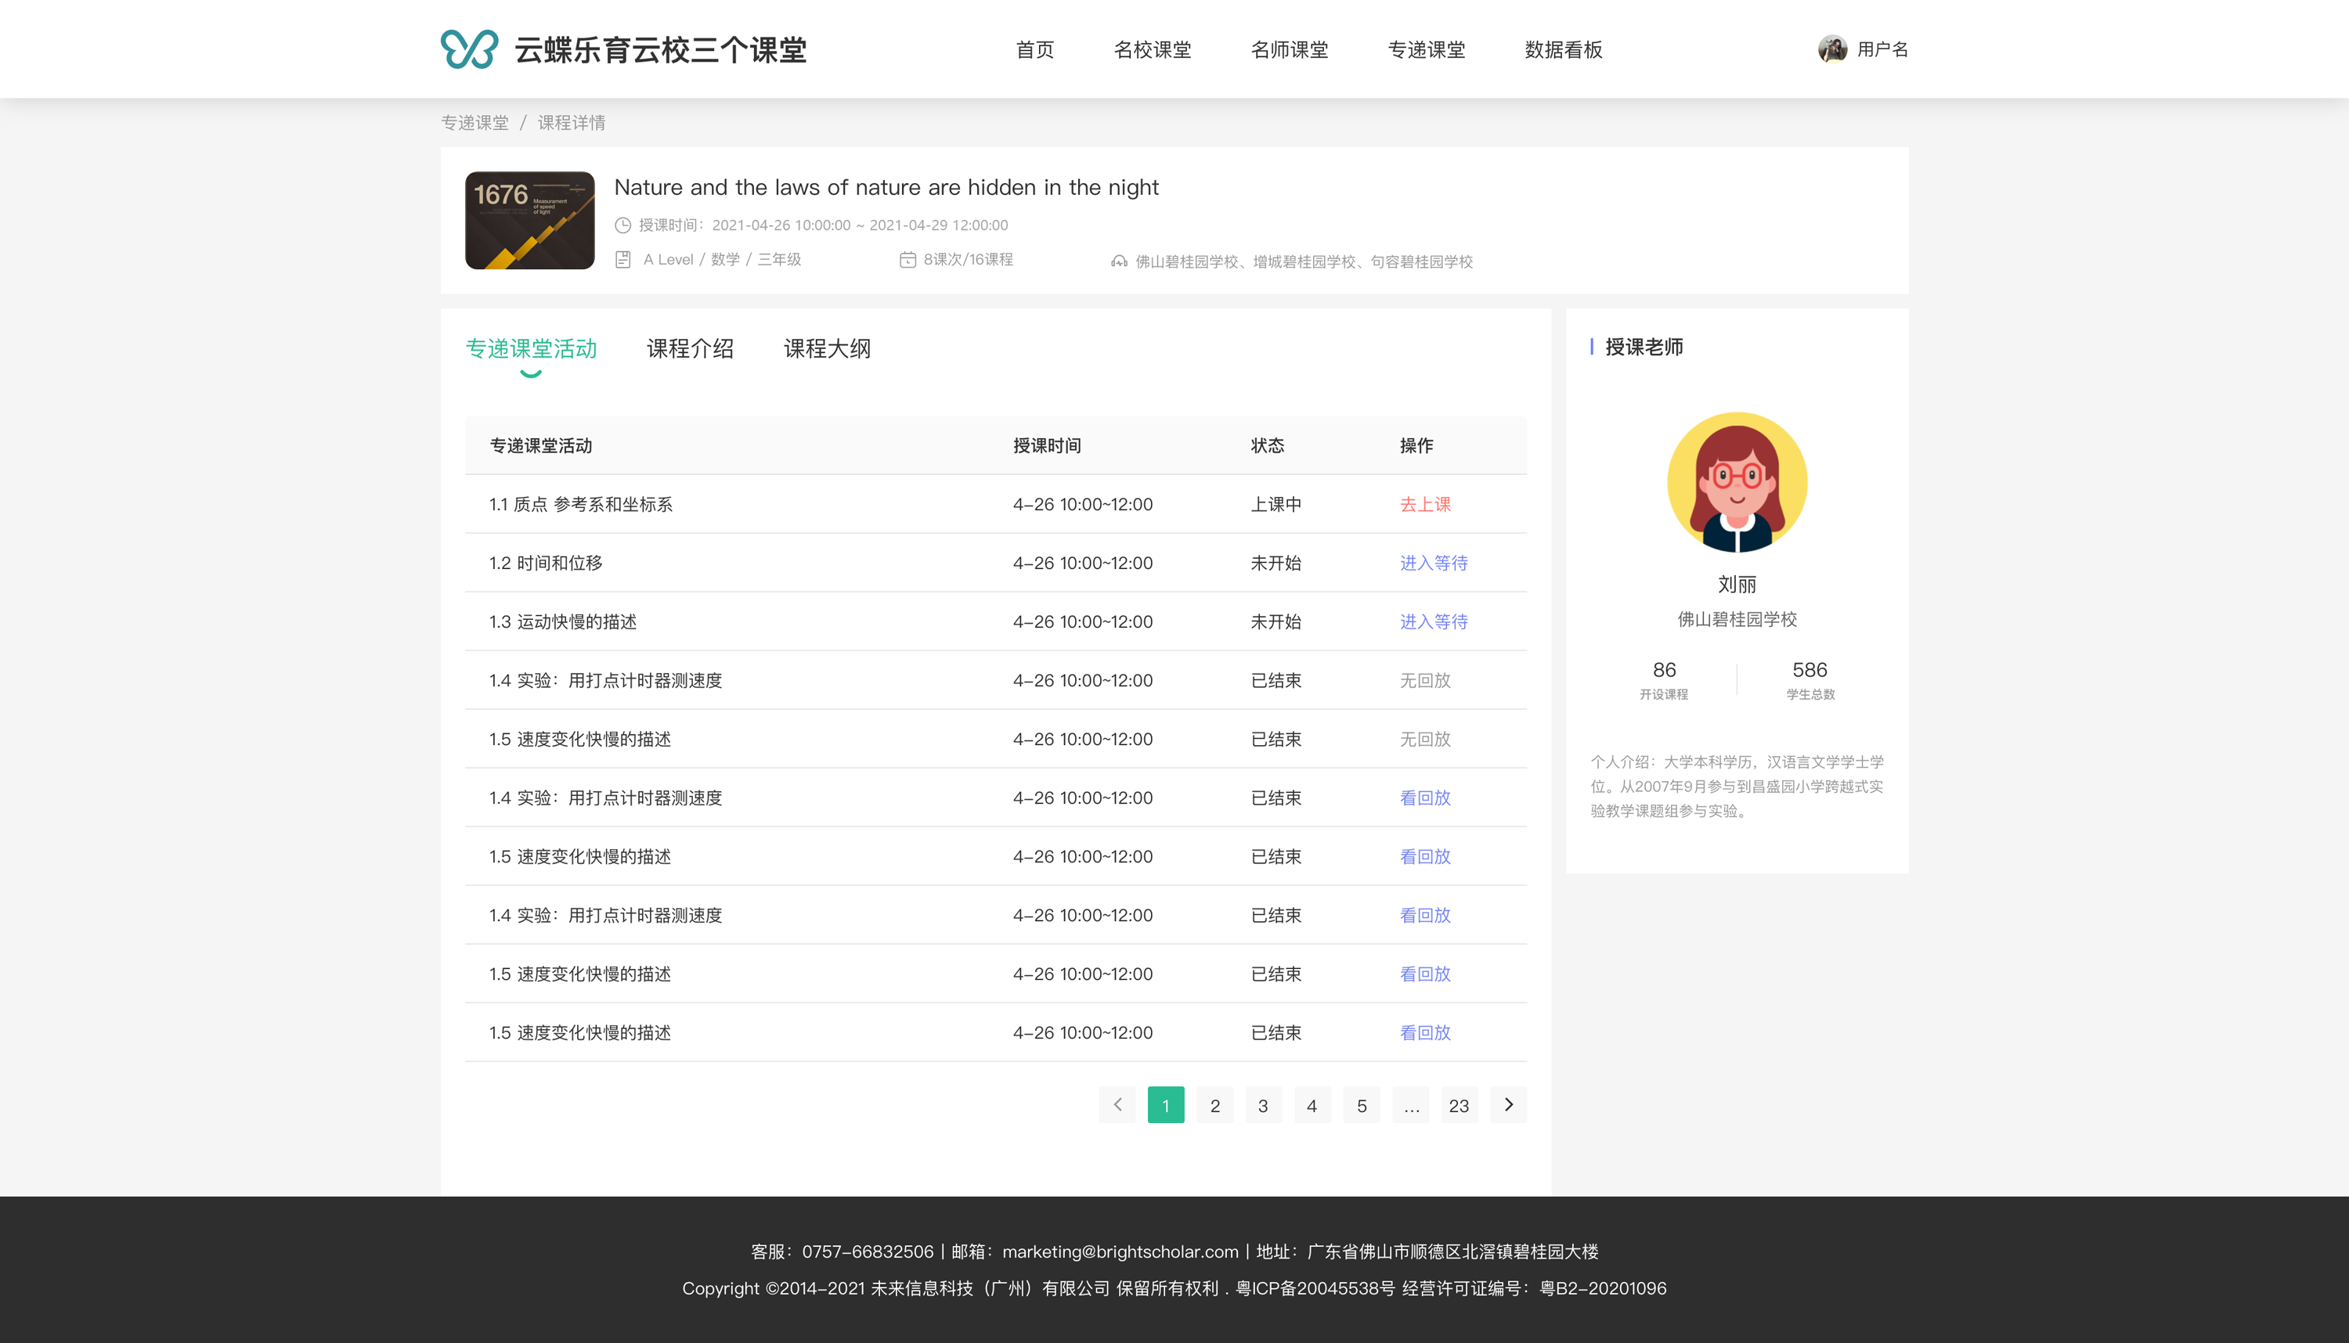Navigate to 名校课堂 menu
This screenshot has height=1343, width=2349.
pos(1152,50)
